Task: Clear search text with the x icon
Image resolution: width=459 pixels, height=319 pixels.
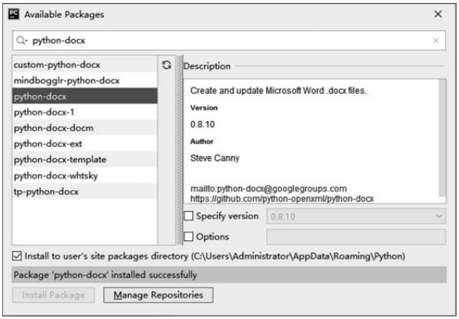Action: point(436,41)
